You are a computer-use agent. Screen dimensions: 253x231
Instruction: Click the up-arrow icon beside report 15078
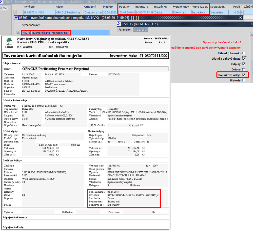click(x=18, y=32)
